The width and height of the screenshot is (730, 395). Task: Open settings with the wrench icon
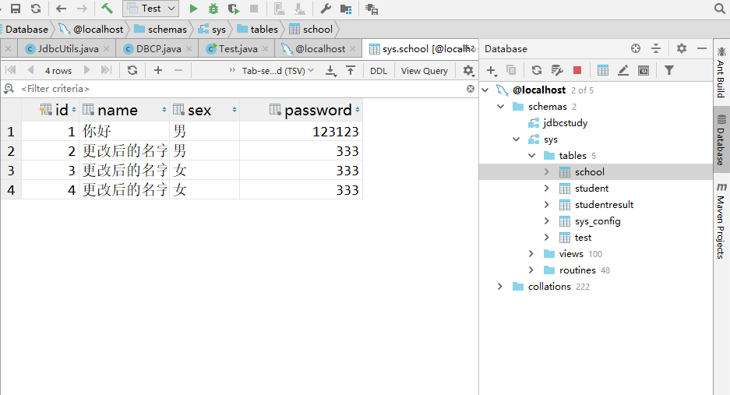[326, 9]
